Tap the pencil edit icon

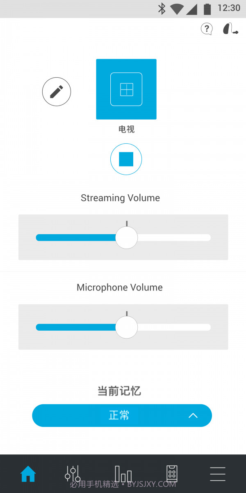point(56,92)
